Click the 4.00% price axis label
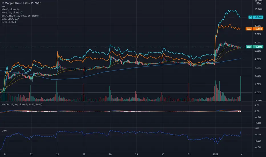This screenshot has width=266, height=157. pos(258,59)
